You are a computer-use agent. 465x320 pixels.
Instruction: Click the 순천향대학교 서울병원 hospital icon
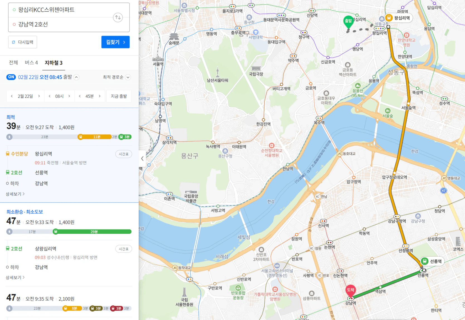[272, 146]
